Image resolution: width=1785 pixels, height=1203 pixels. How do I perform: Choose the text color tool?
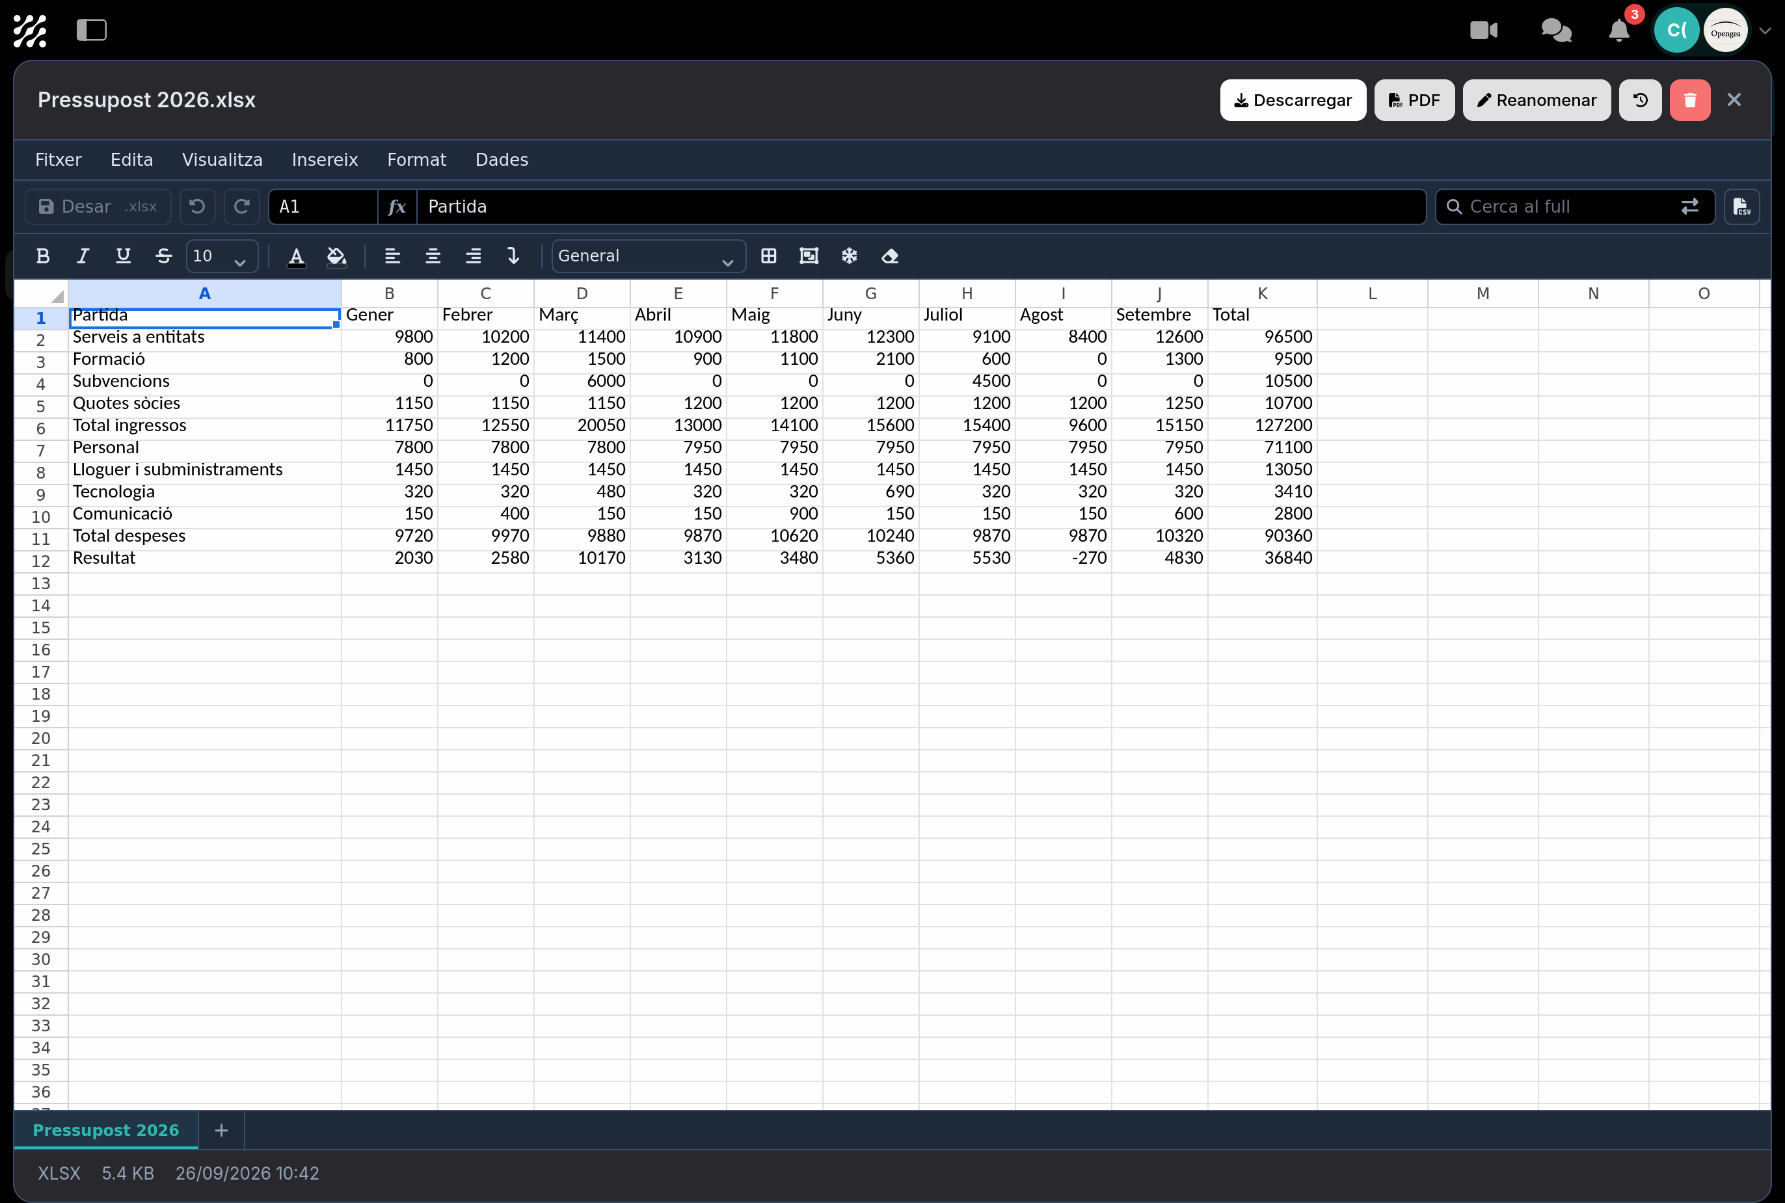[x=296, y=256]
